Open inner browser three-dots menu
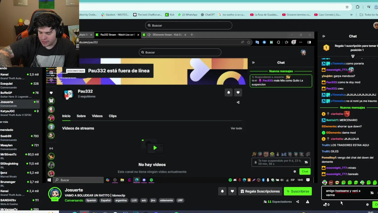 [x=301, y=42]
